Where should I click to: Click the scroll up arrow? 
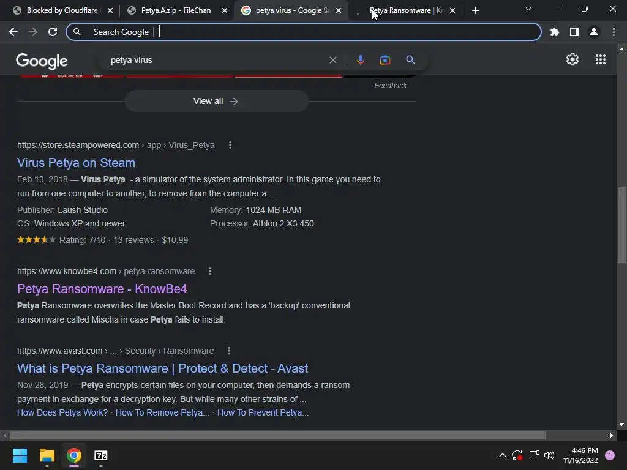(x=621, y=49)
